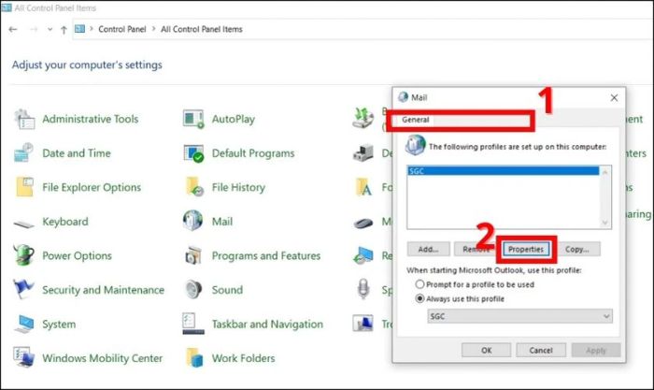The width and height of the screenshot is (654, 390).
Task: Click the Programs and Features link text
Action: (x=266, y=255)
